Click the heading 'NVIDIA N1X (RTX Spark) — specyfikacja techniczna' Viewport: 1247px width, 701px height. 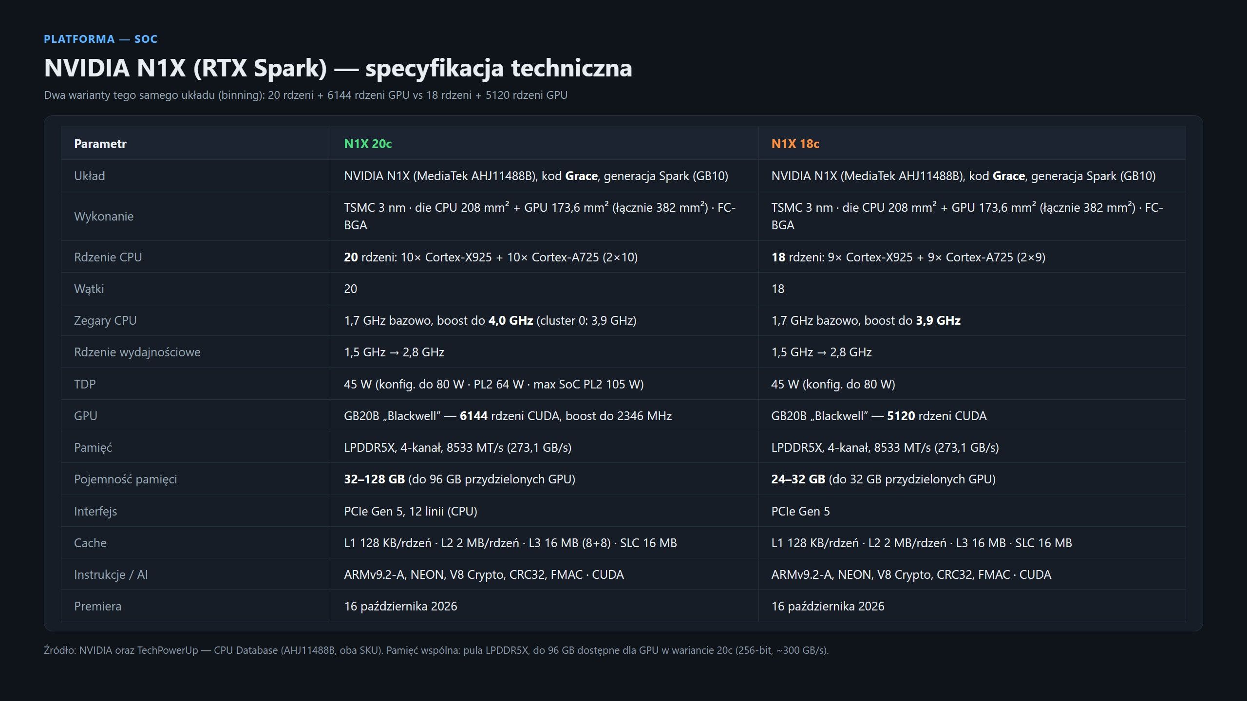[x=338, y=68]
